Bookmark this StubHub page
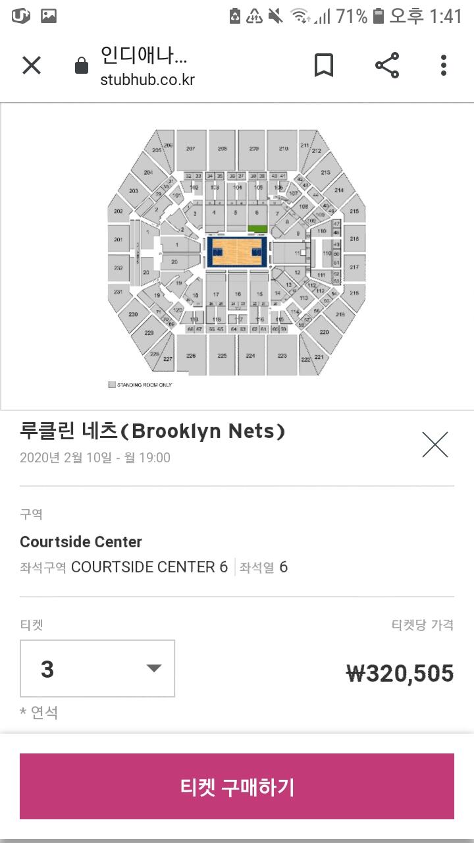Screen dimensions: 474x843 pyautogui.click(x=323, y=65)
